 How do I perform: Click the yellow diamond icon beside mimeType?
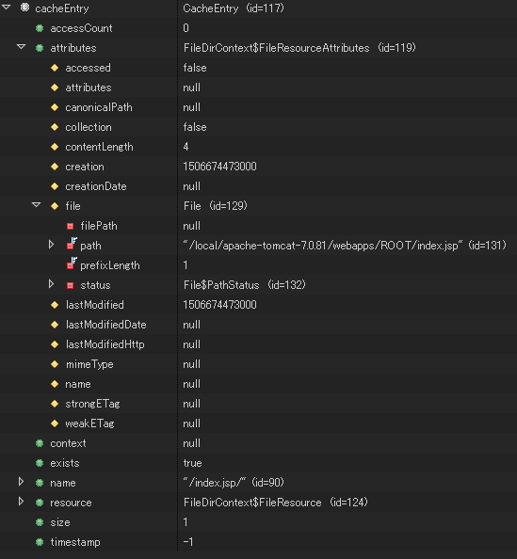pyautogui.click(x=55, y=364)
